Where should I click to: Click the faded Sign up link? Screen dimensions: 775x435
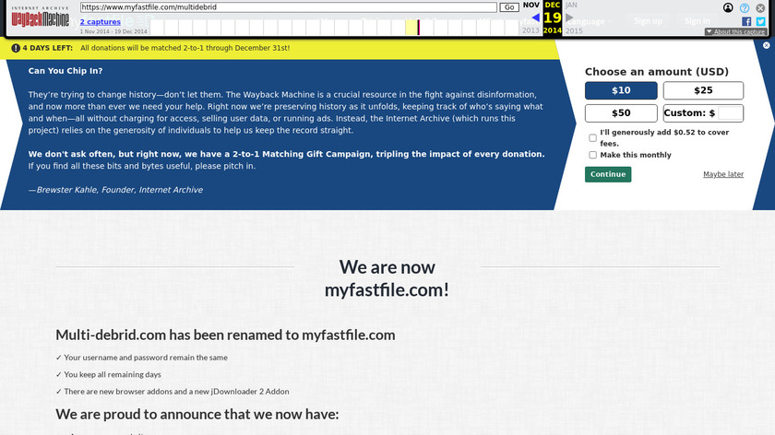point(648,21)
